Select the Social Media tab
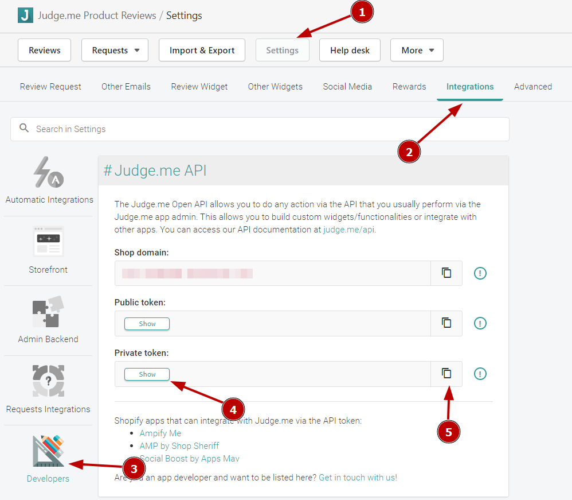572x500 pixels. [347, 87]
